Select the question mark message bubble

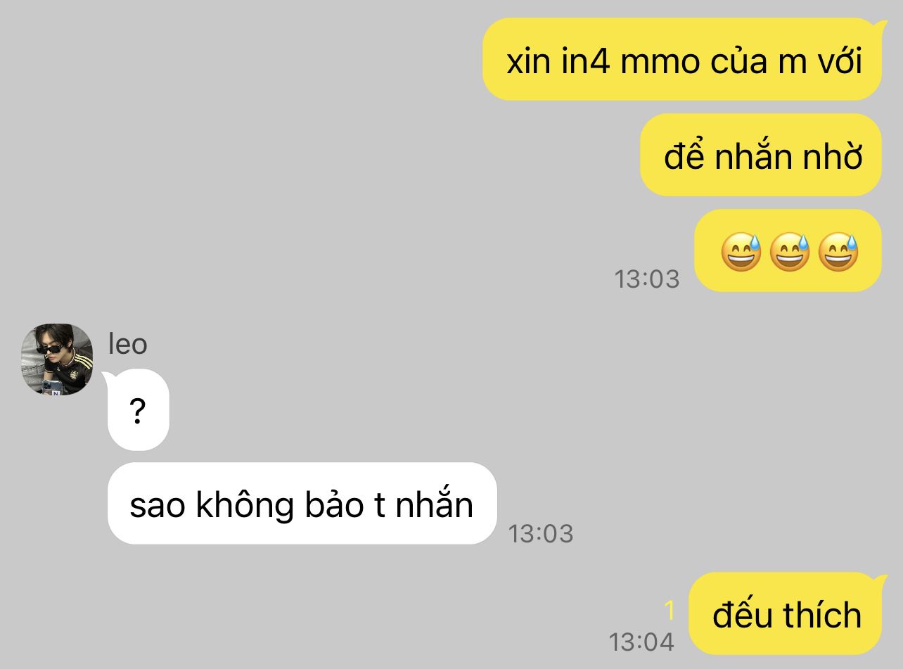138,409
